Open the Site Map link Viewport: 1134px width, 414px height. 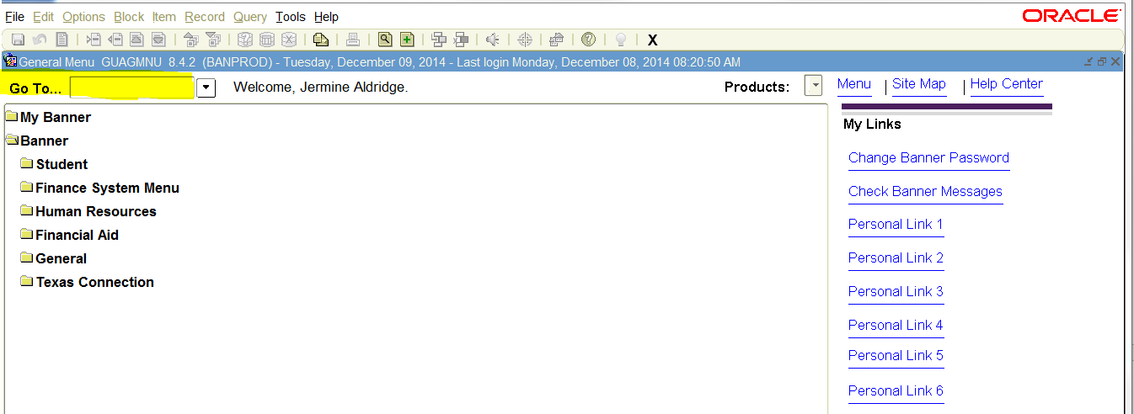(x=919, y=84)
